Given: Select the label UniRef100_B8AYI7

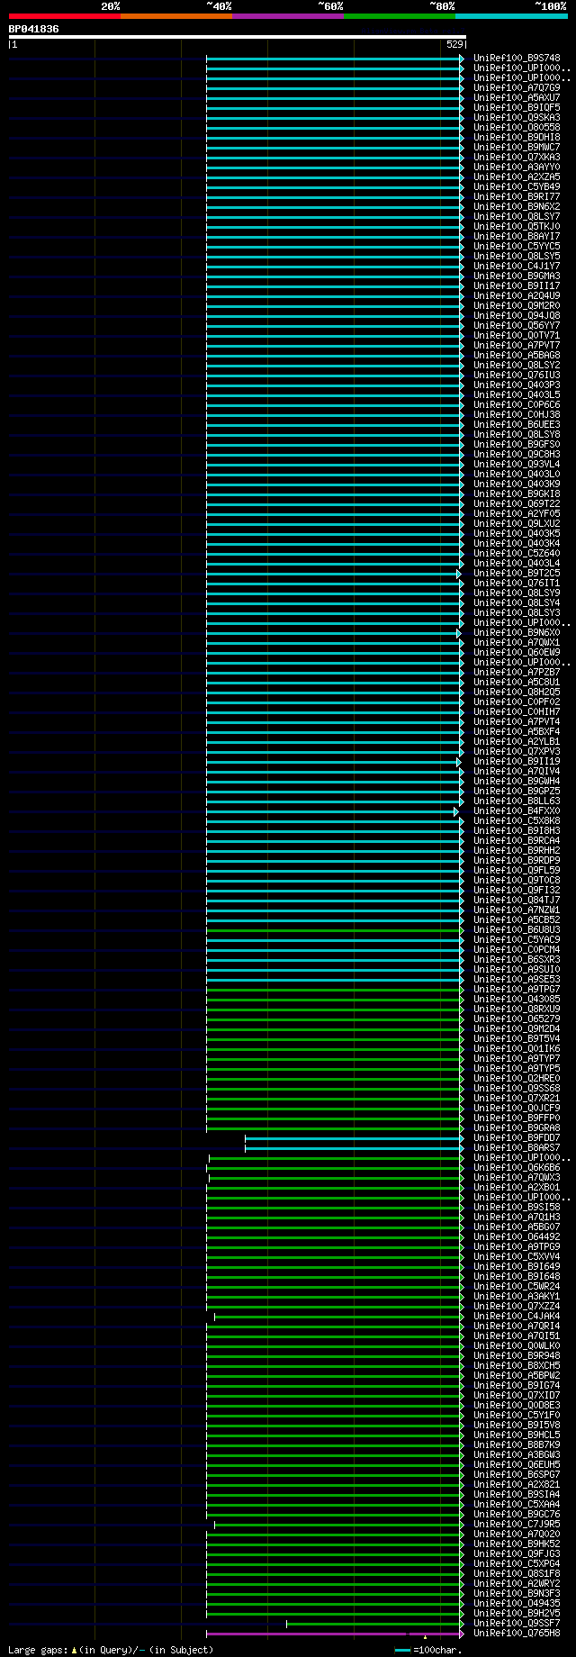Looking at the screenshot, I should point(517,237).
